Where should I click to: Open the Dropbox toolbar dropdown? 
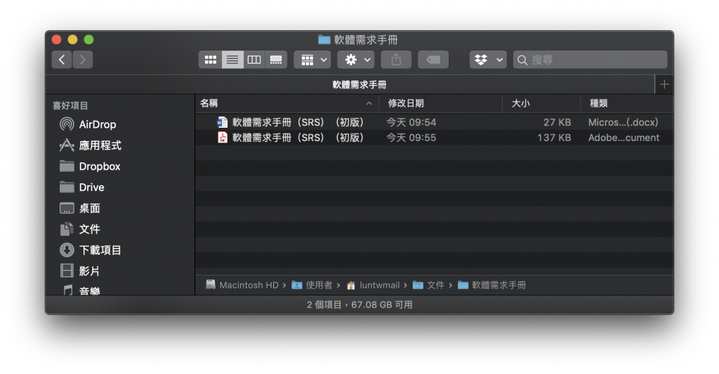(x=488, y=60)
